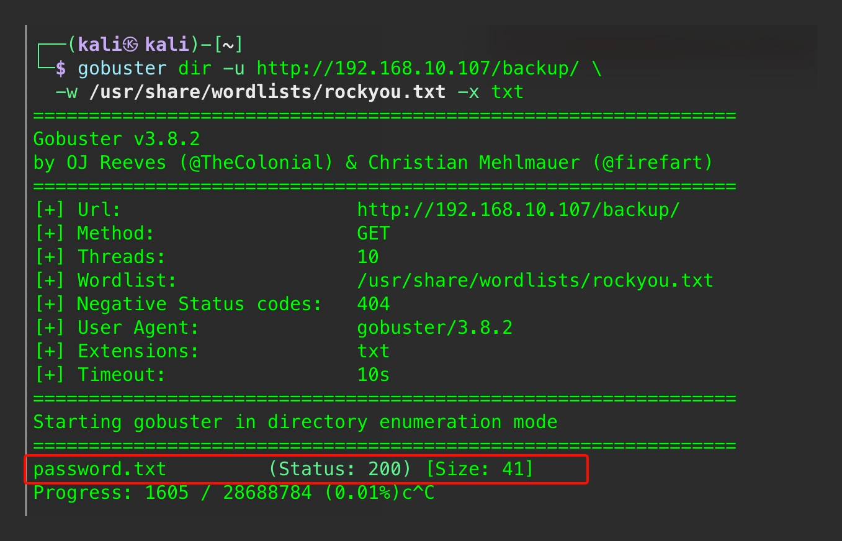Click the author name "OJ Reeves"
This screenshot has width=842, height=541.
(x=117, y=163)
